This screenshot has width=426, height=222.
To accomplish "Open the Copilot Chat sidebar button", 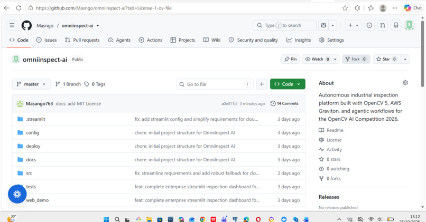I will [413, 8].
